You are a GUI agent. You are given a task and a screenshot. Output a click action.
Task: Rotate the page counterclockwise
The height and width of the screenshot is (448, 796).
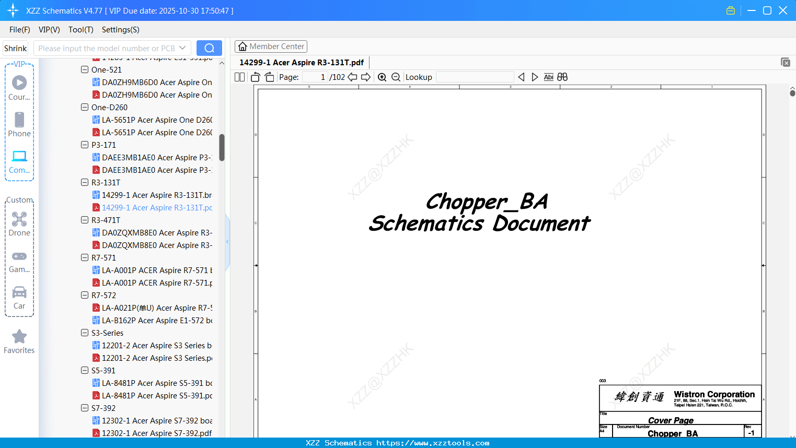coord(256,77)
